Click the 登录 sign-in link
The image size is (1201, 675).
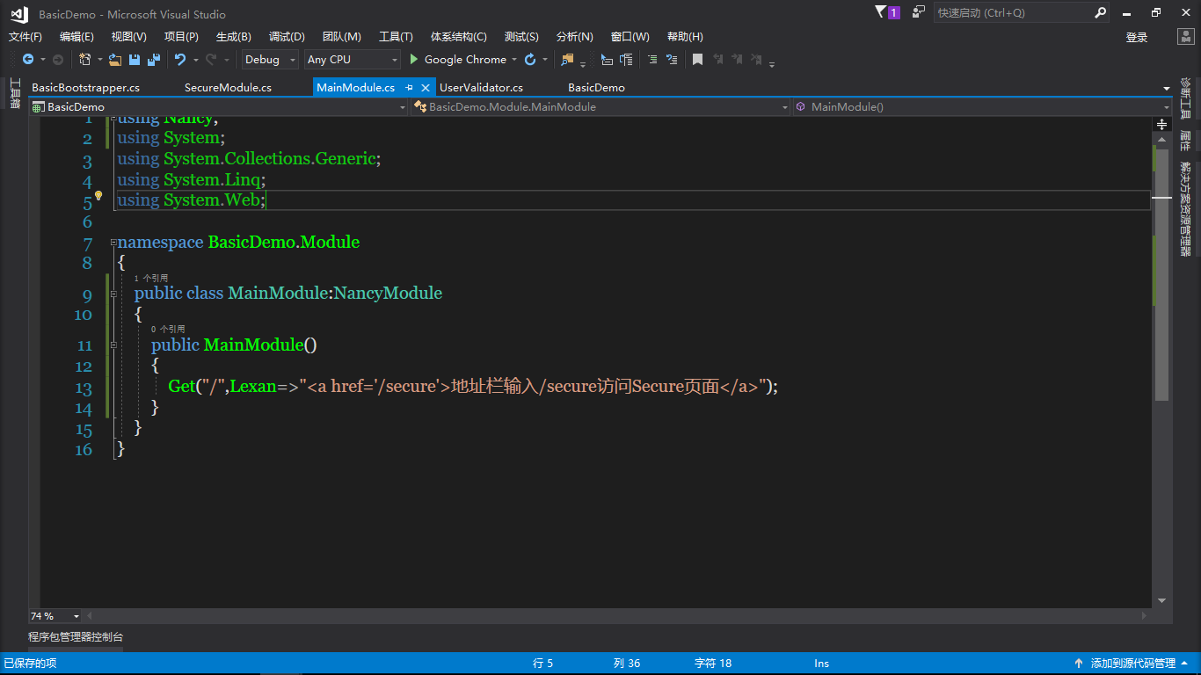point(1137,37)
